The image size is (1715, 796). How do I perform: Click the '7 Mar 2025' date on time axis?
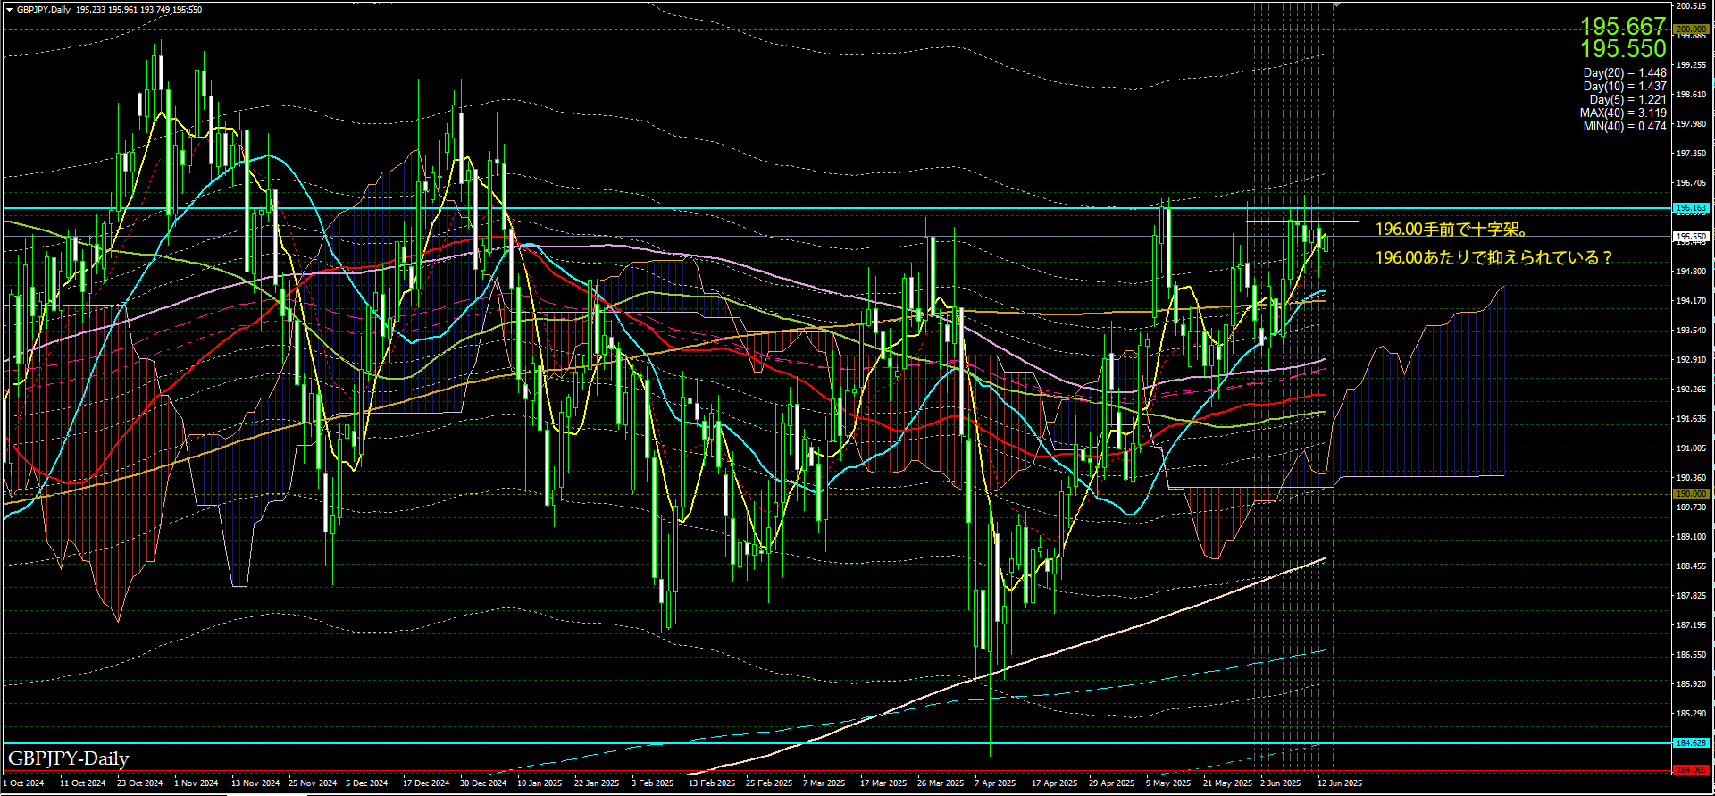pyautogui.click(x=824, y=783)
